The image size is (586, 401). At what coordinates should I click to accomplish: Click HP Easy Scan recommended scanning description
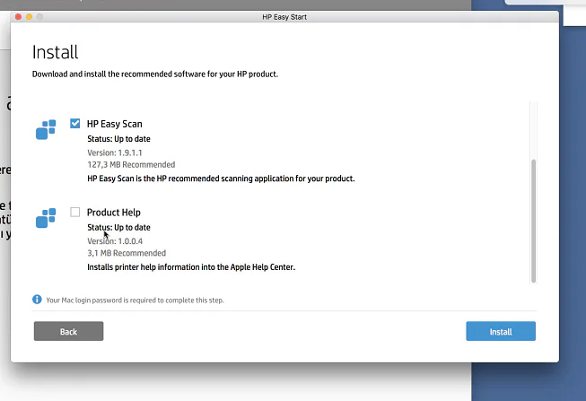[221, 179]
